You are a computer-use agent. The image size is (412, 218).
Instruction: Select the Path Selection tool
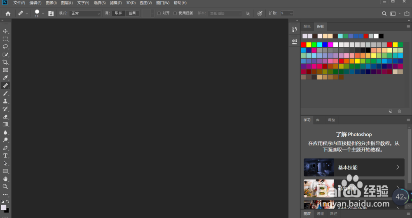[5, 163]
